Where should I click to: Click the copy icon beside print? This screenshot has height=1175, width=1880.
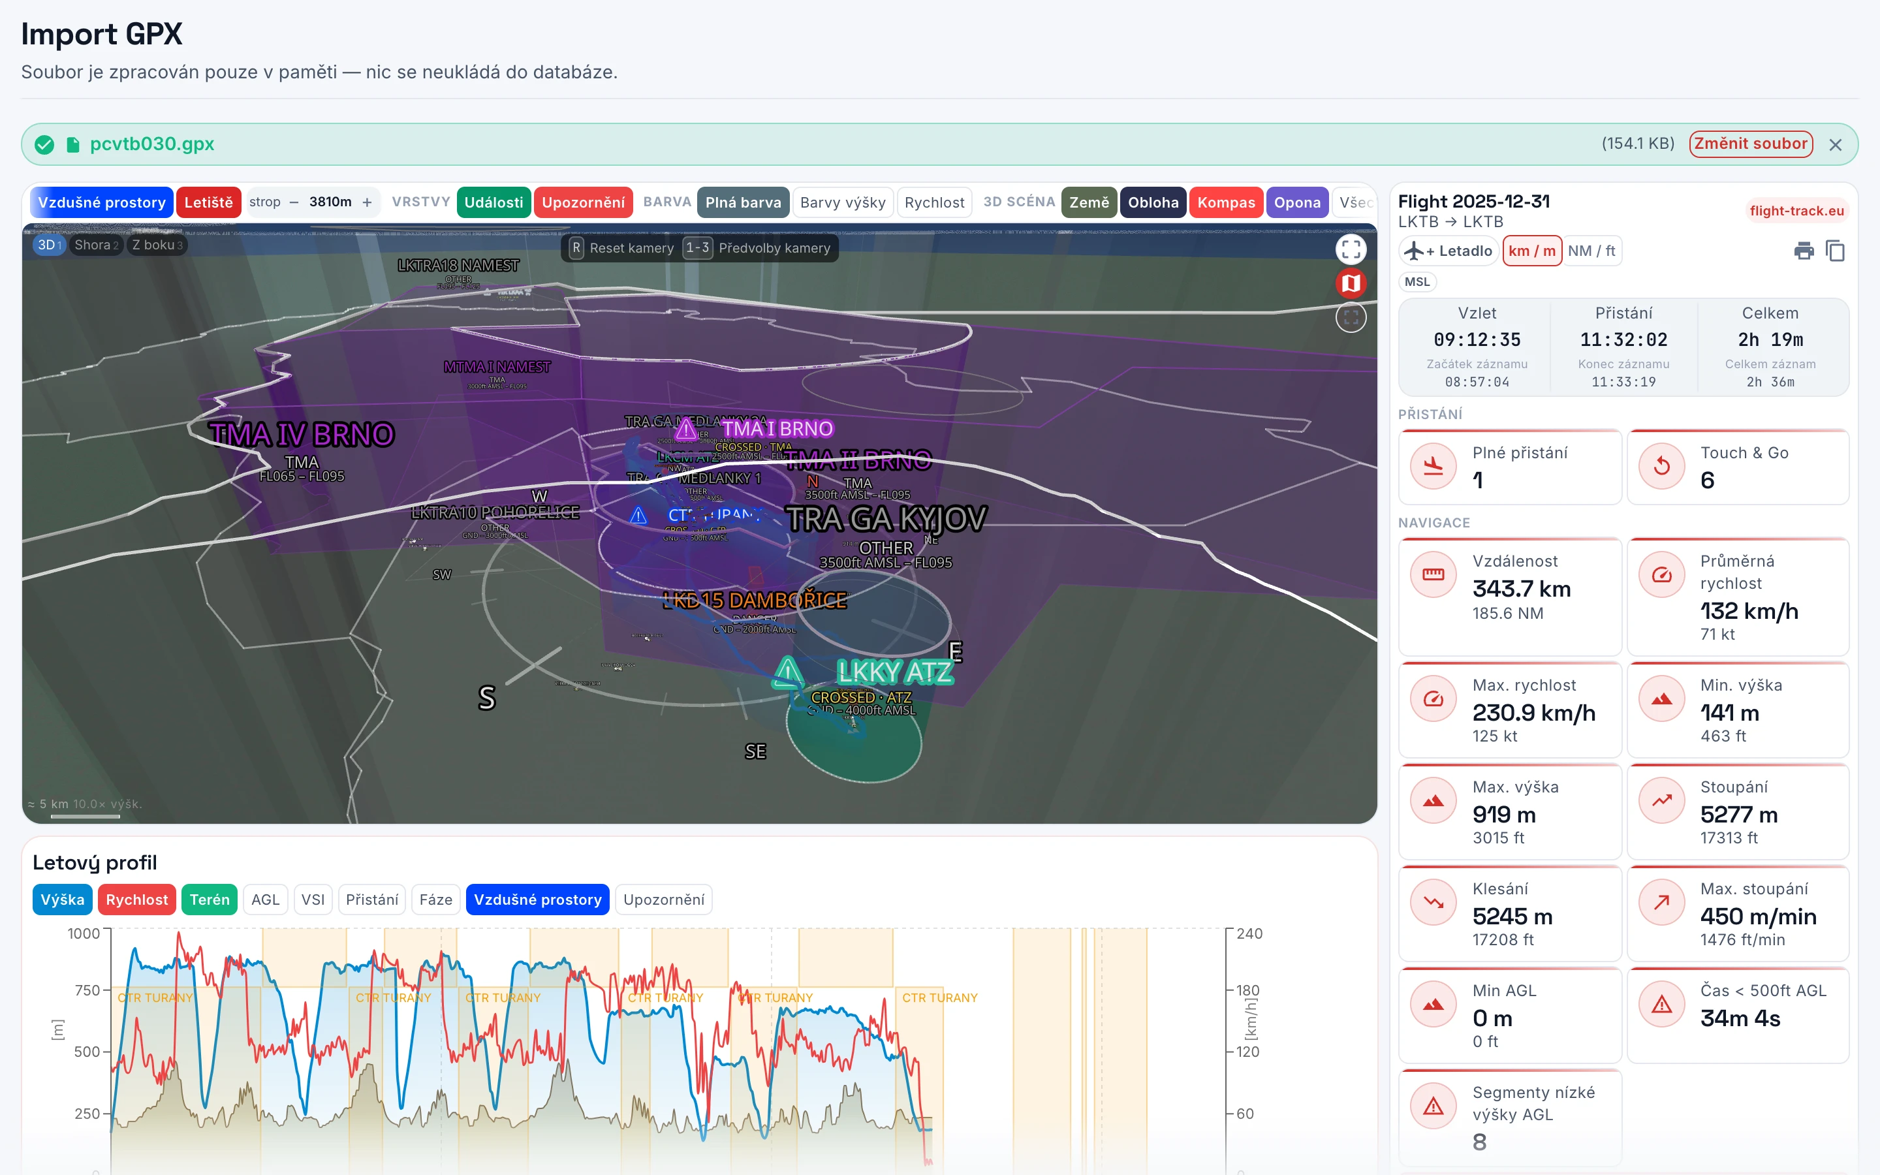1835,251
